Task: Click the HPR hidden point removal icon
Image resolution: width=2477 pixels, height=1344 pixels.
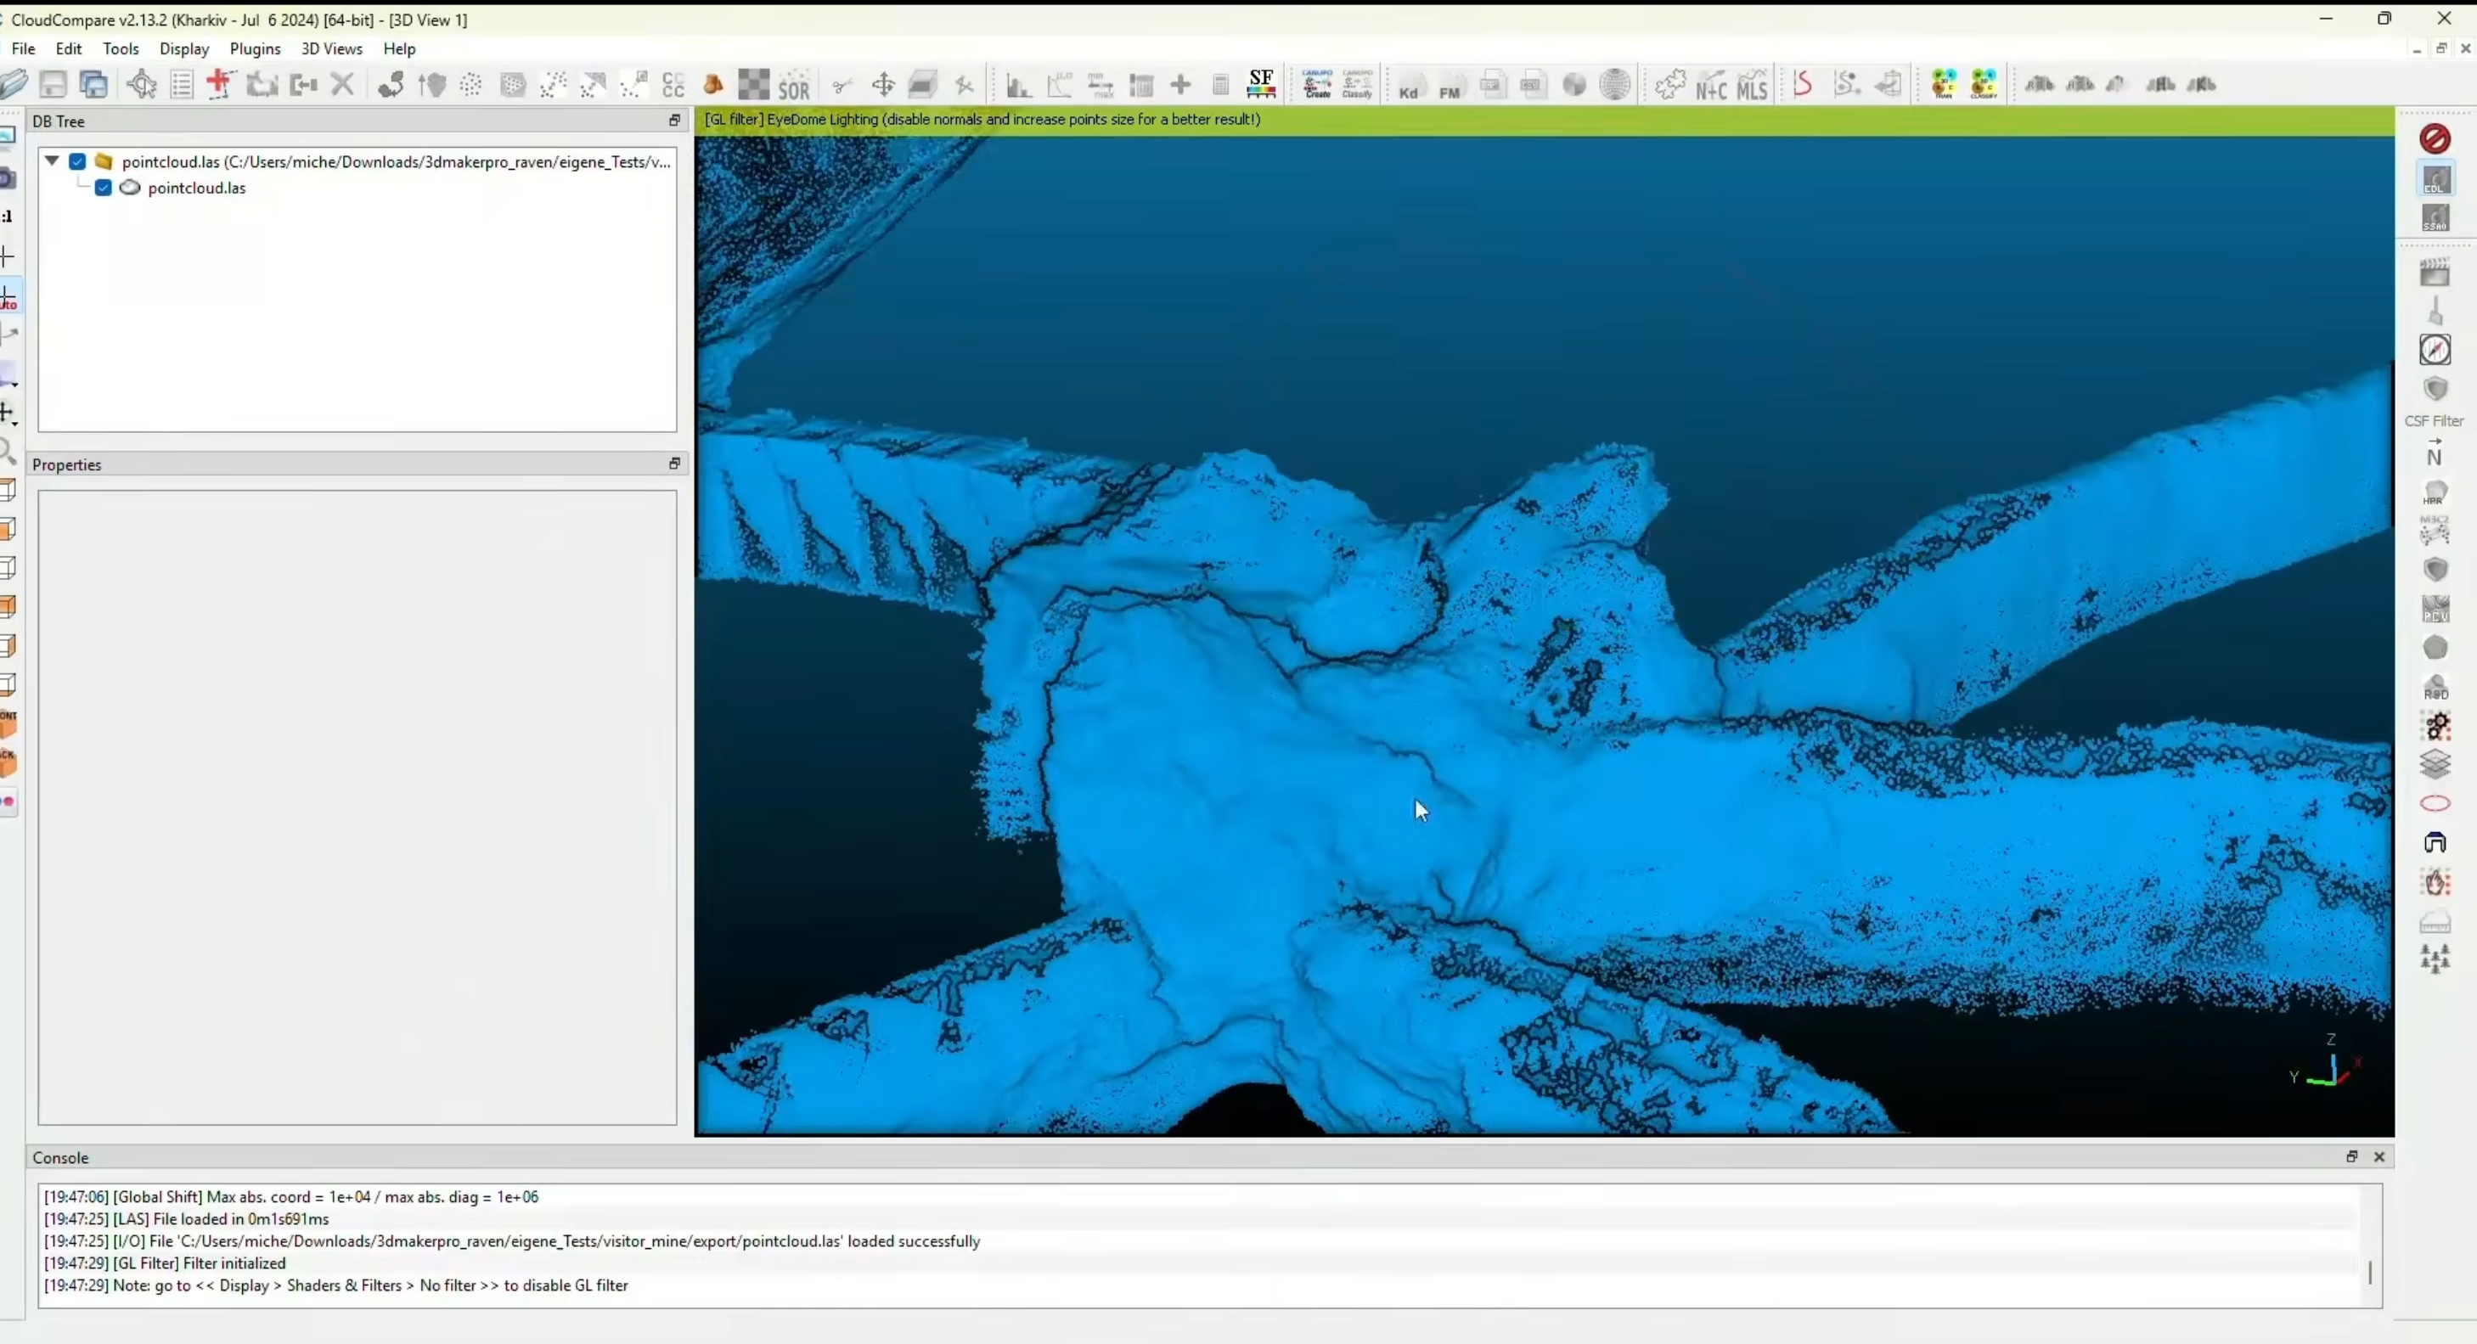Action: point(2435,494)
